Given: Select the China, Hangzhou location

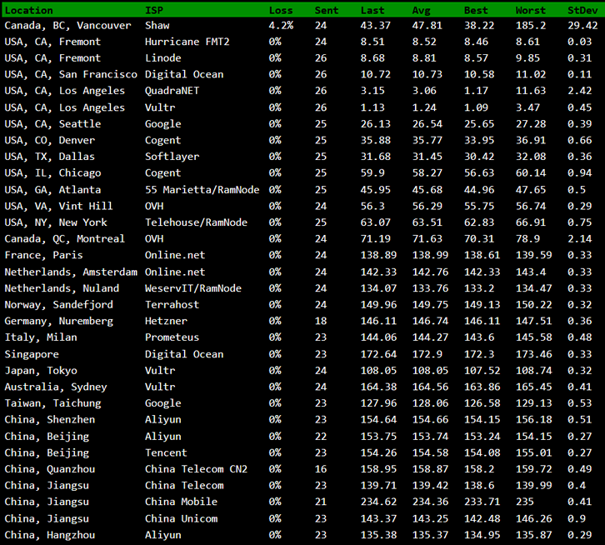Looking at the screenshot, I should [x=50, y=535].
